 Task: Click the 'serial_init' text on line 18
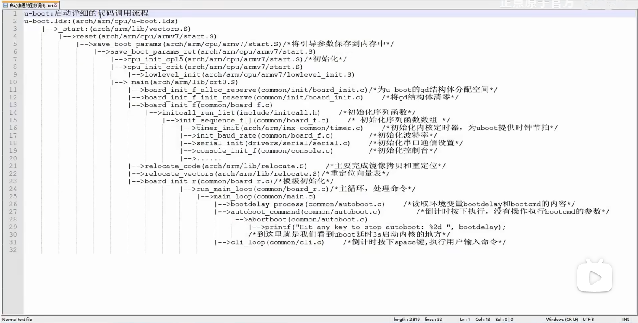220,143
